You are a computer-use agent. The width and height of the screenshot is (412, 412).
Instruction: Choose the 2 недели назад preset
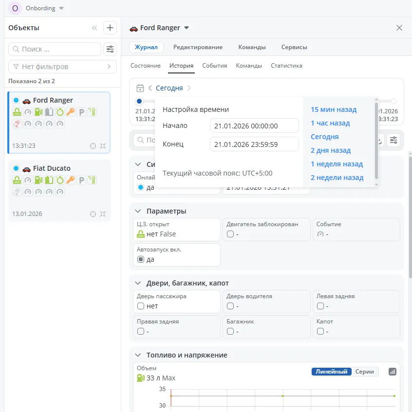click(x=337, y=178)
